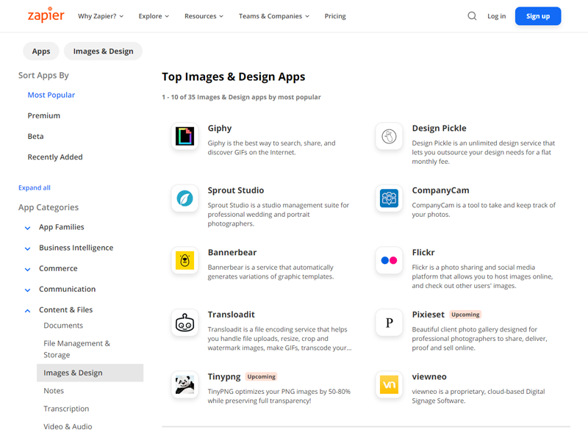Viewport: 588px width, 441px height.
Task: Open the Tinypng title link
Action: 224,376
